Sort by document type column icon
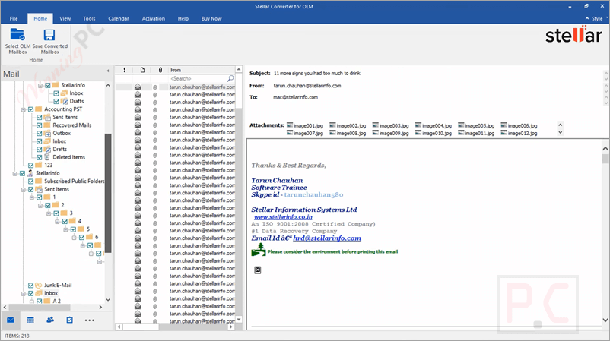The width and height of the screenshot is (610, 341). (142, 70)
